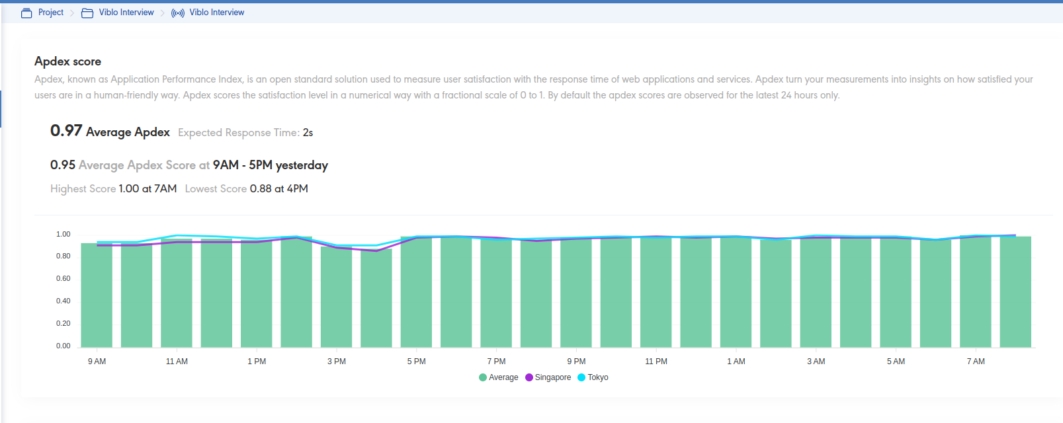Click the Project briefcase icon in breadcrumb

click(26, 13)
